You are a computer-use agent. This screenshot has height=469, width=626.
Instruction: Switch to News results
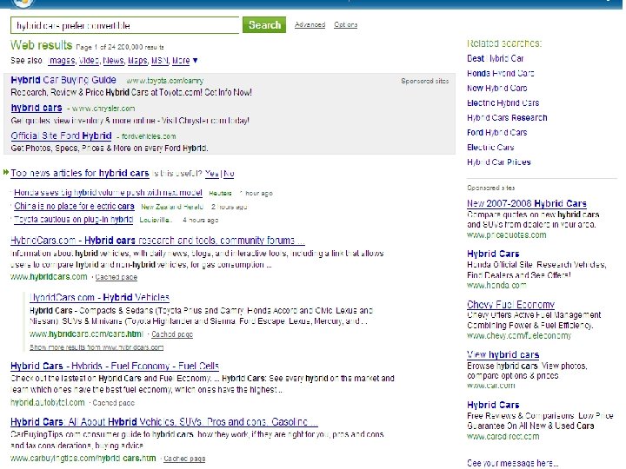pos(113,60)
